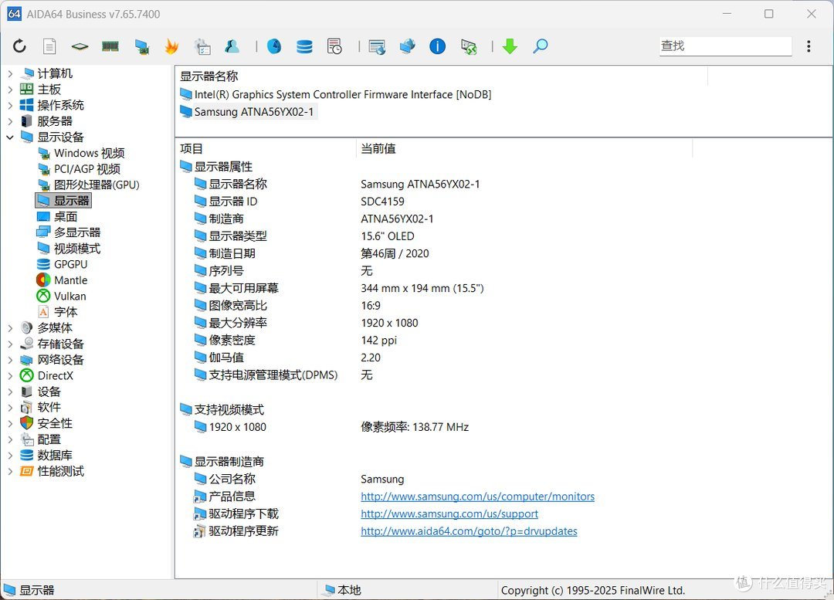Click the database disk toolbar icon
The height and width of the screenshot is (600, 834).
tap(304, 46)
